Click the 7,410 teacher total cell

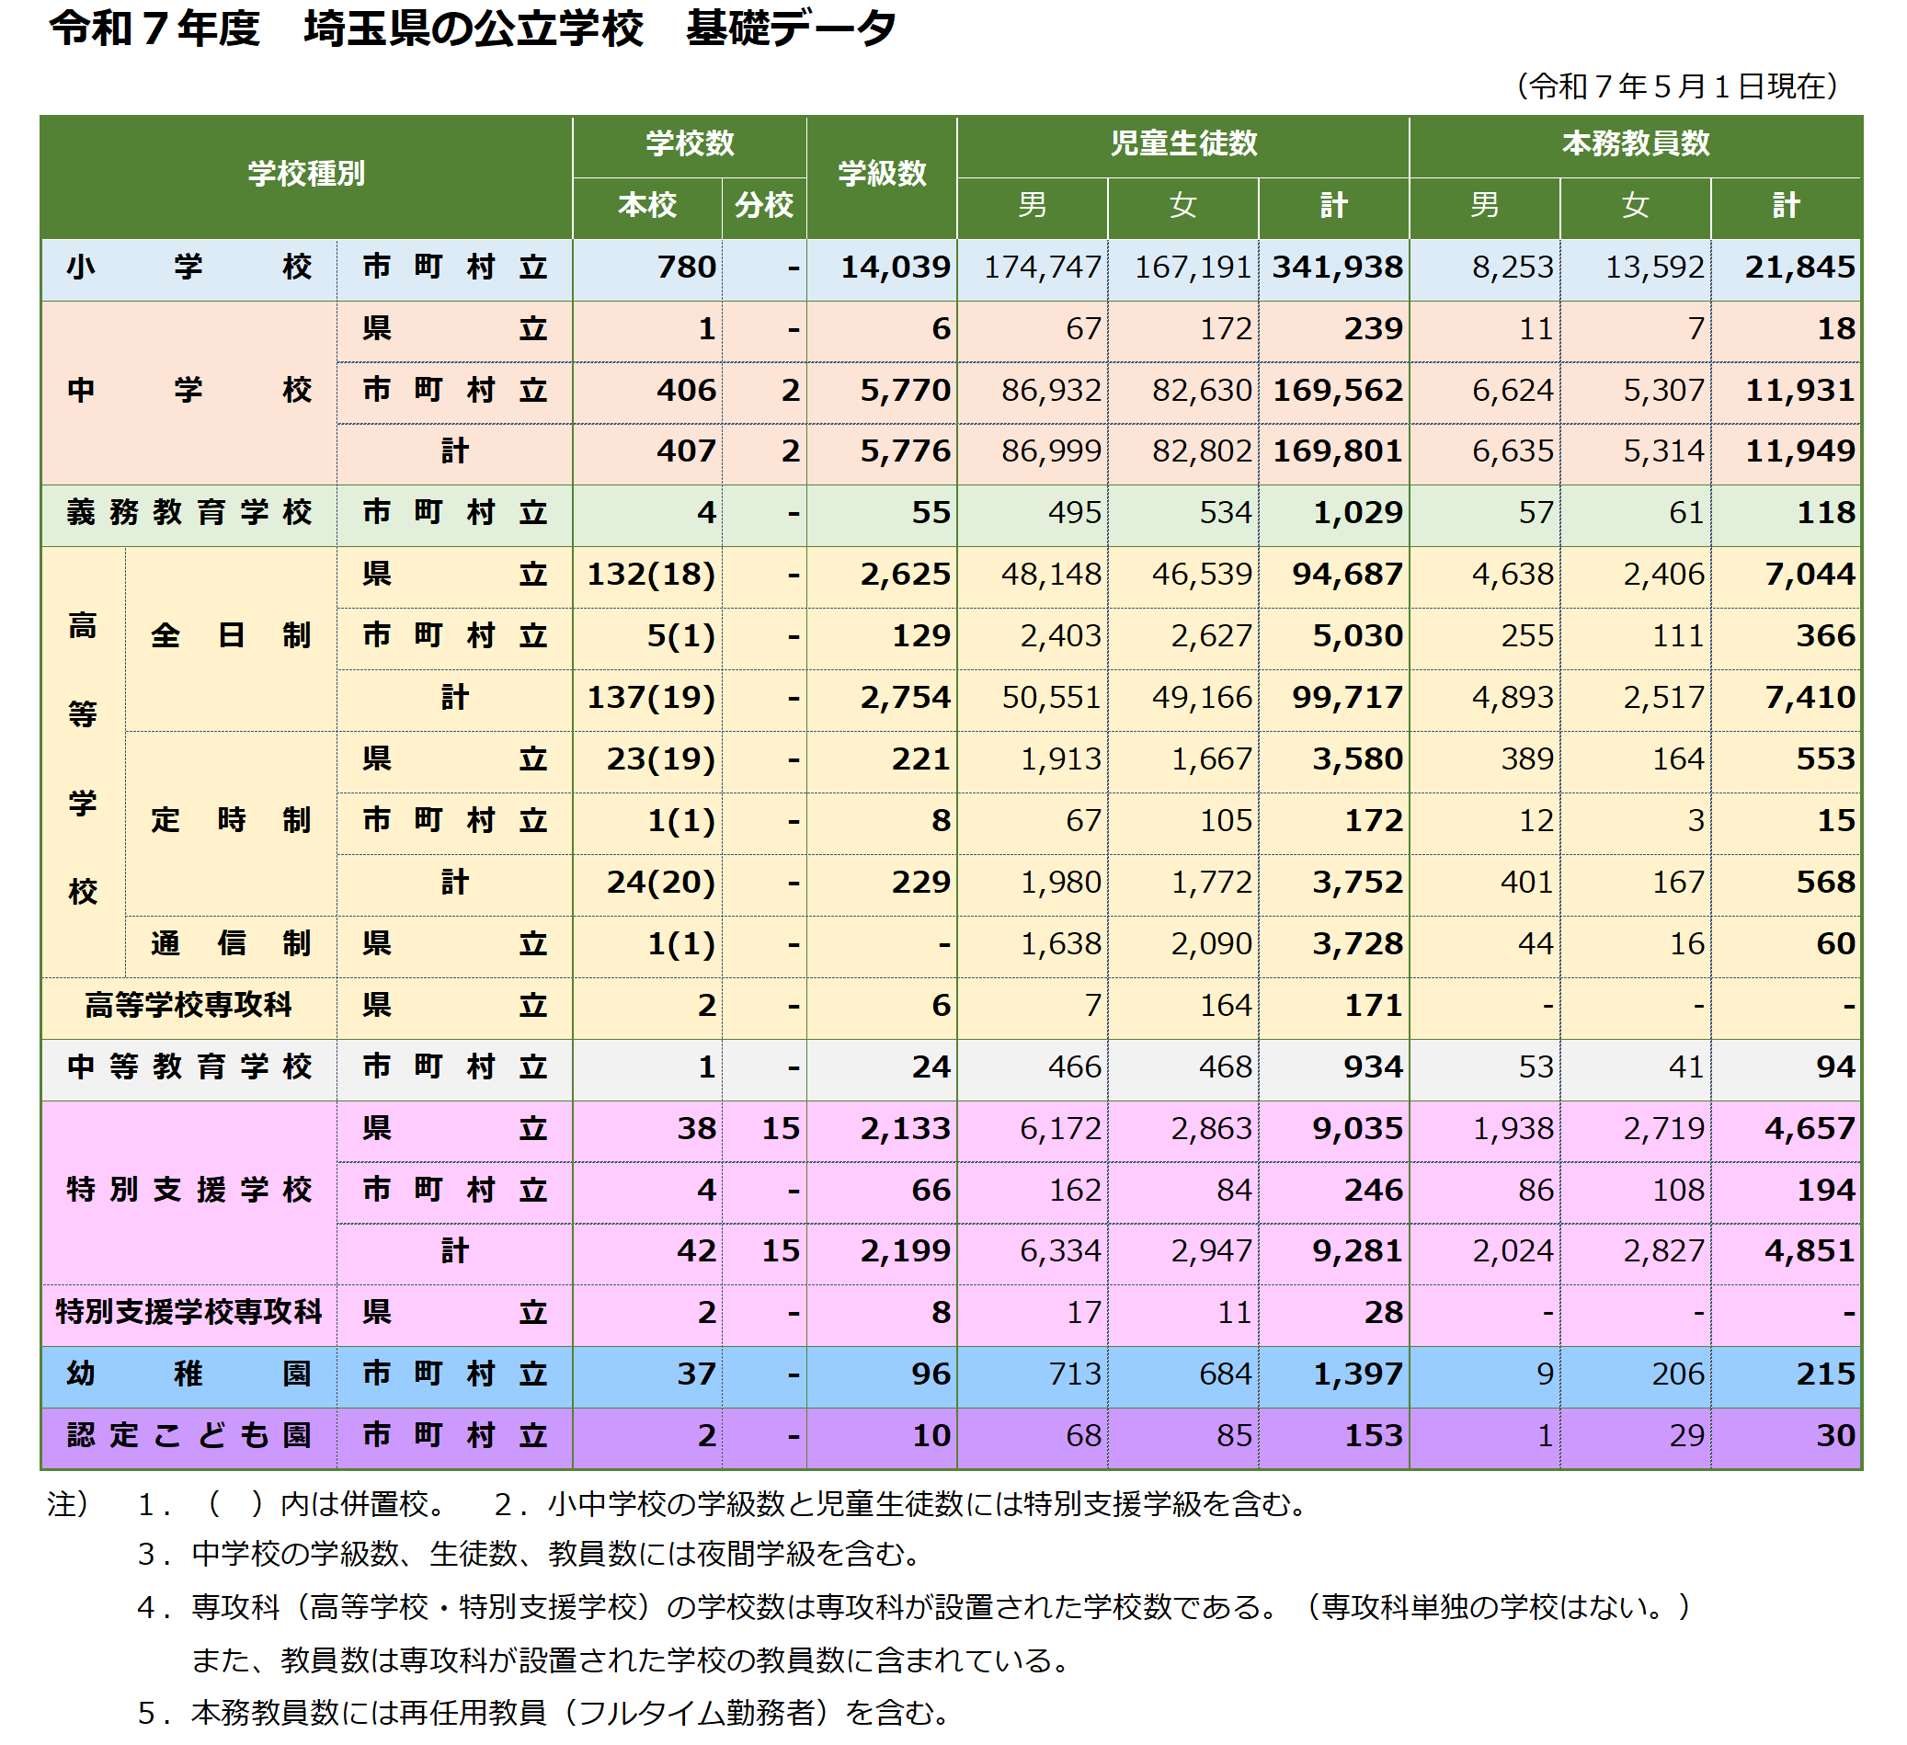pyautogui.click(x=1786, y=698)
